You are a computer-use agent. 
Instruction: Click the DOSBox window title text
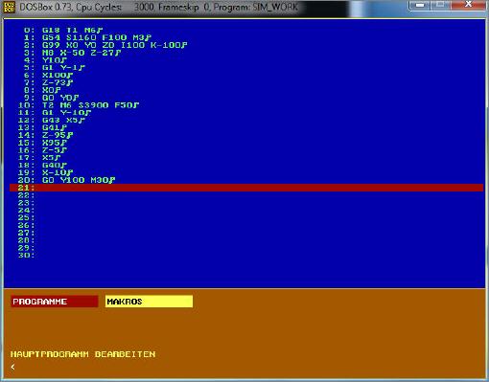tap(158, 7)
